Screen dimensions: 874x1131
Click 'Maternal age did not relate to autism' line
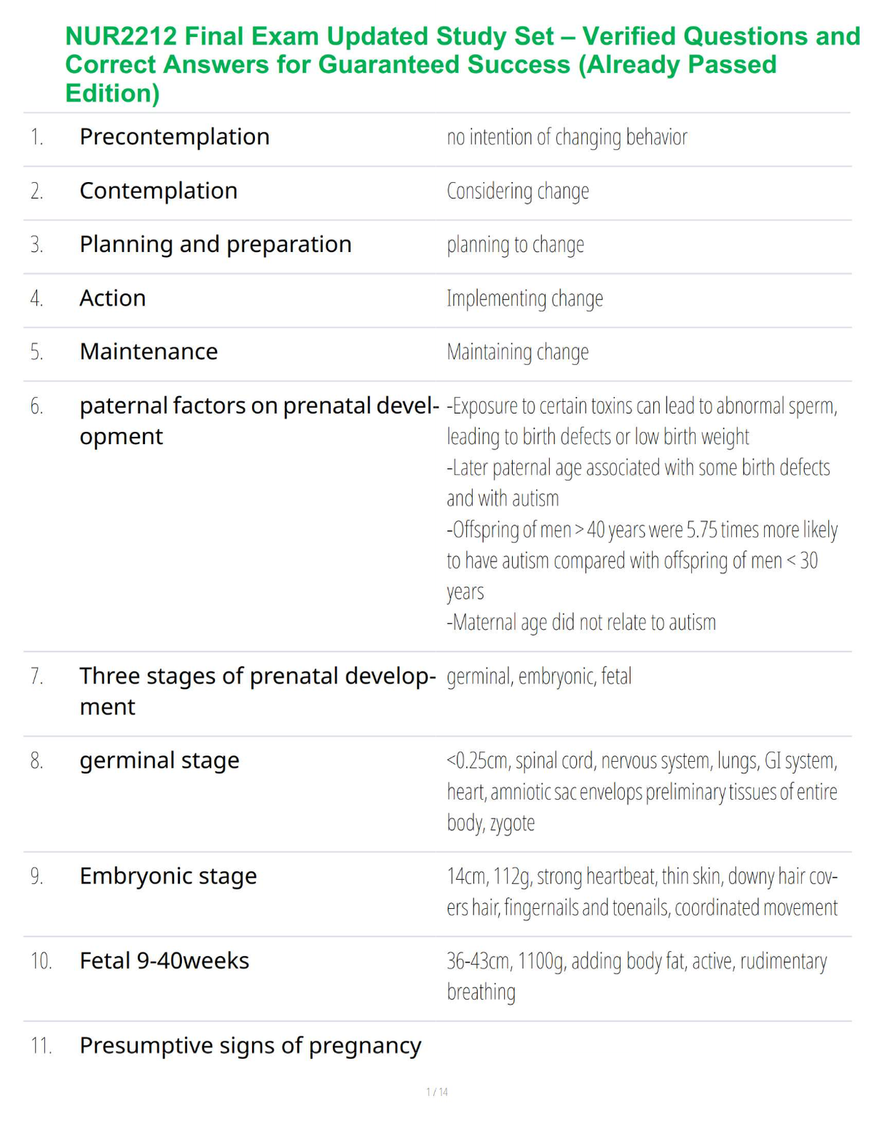(x=581, y=623)
